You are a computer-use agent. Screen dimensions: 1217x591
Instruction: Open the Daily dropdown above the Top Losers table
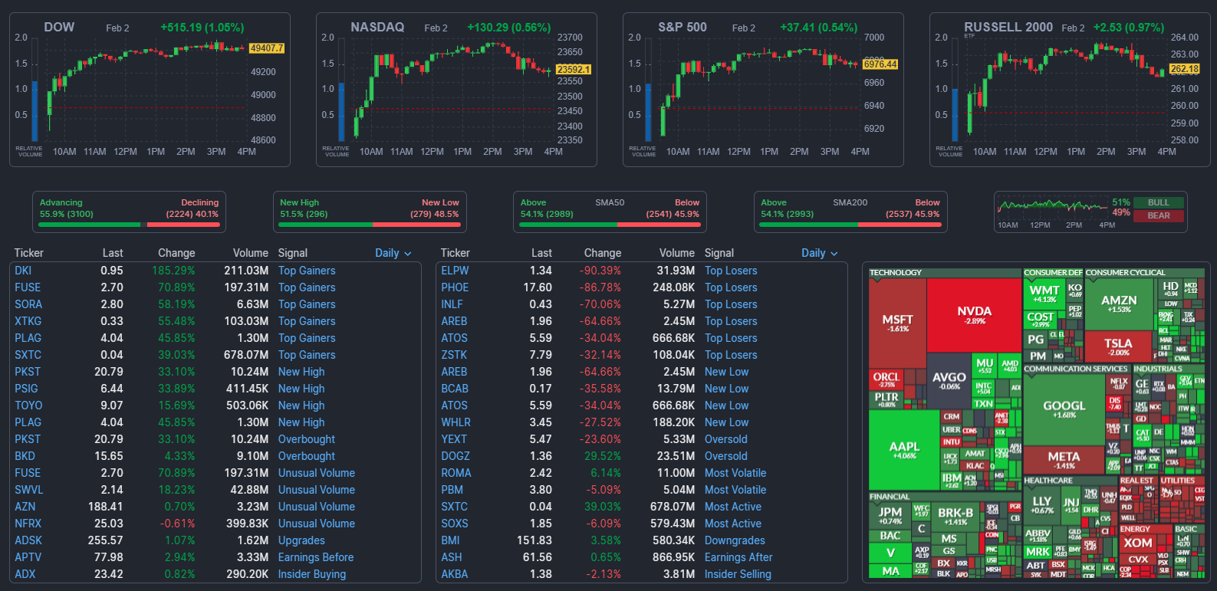click(x=820, y=253)
